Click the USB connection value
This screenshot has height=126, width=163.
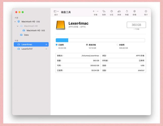[x=143, y=66]
